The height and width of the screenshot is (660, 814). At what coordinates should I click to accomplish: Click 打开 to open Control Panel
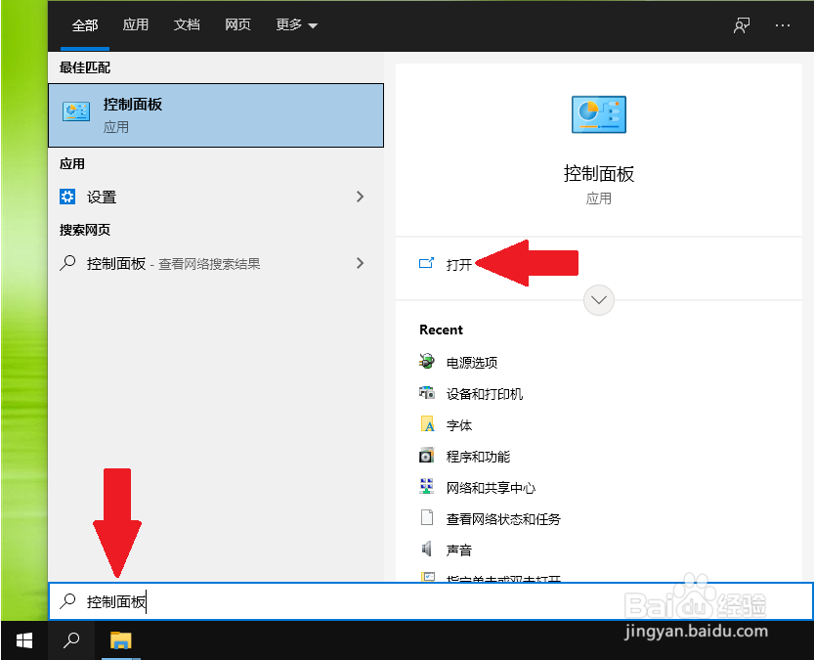coord(459,264)
